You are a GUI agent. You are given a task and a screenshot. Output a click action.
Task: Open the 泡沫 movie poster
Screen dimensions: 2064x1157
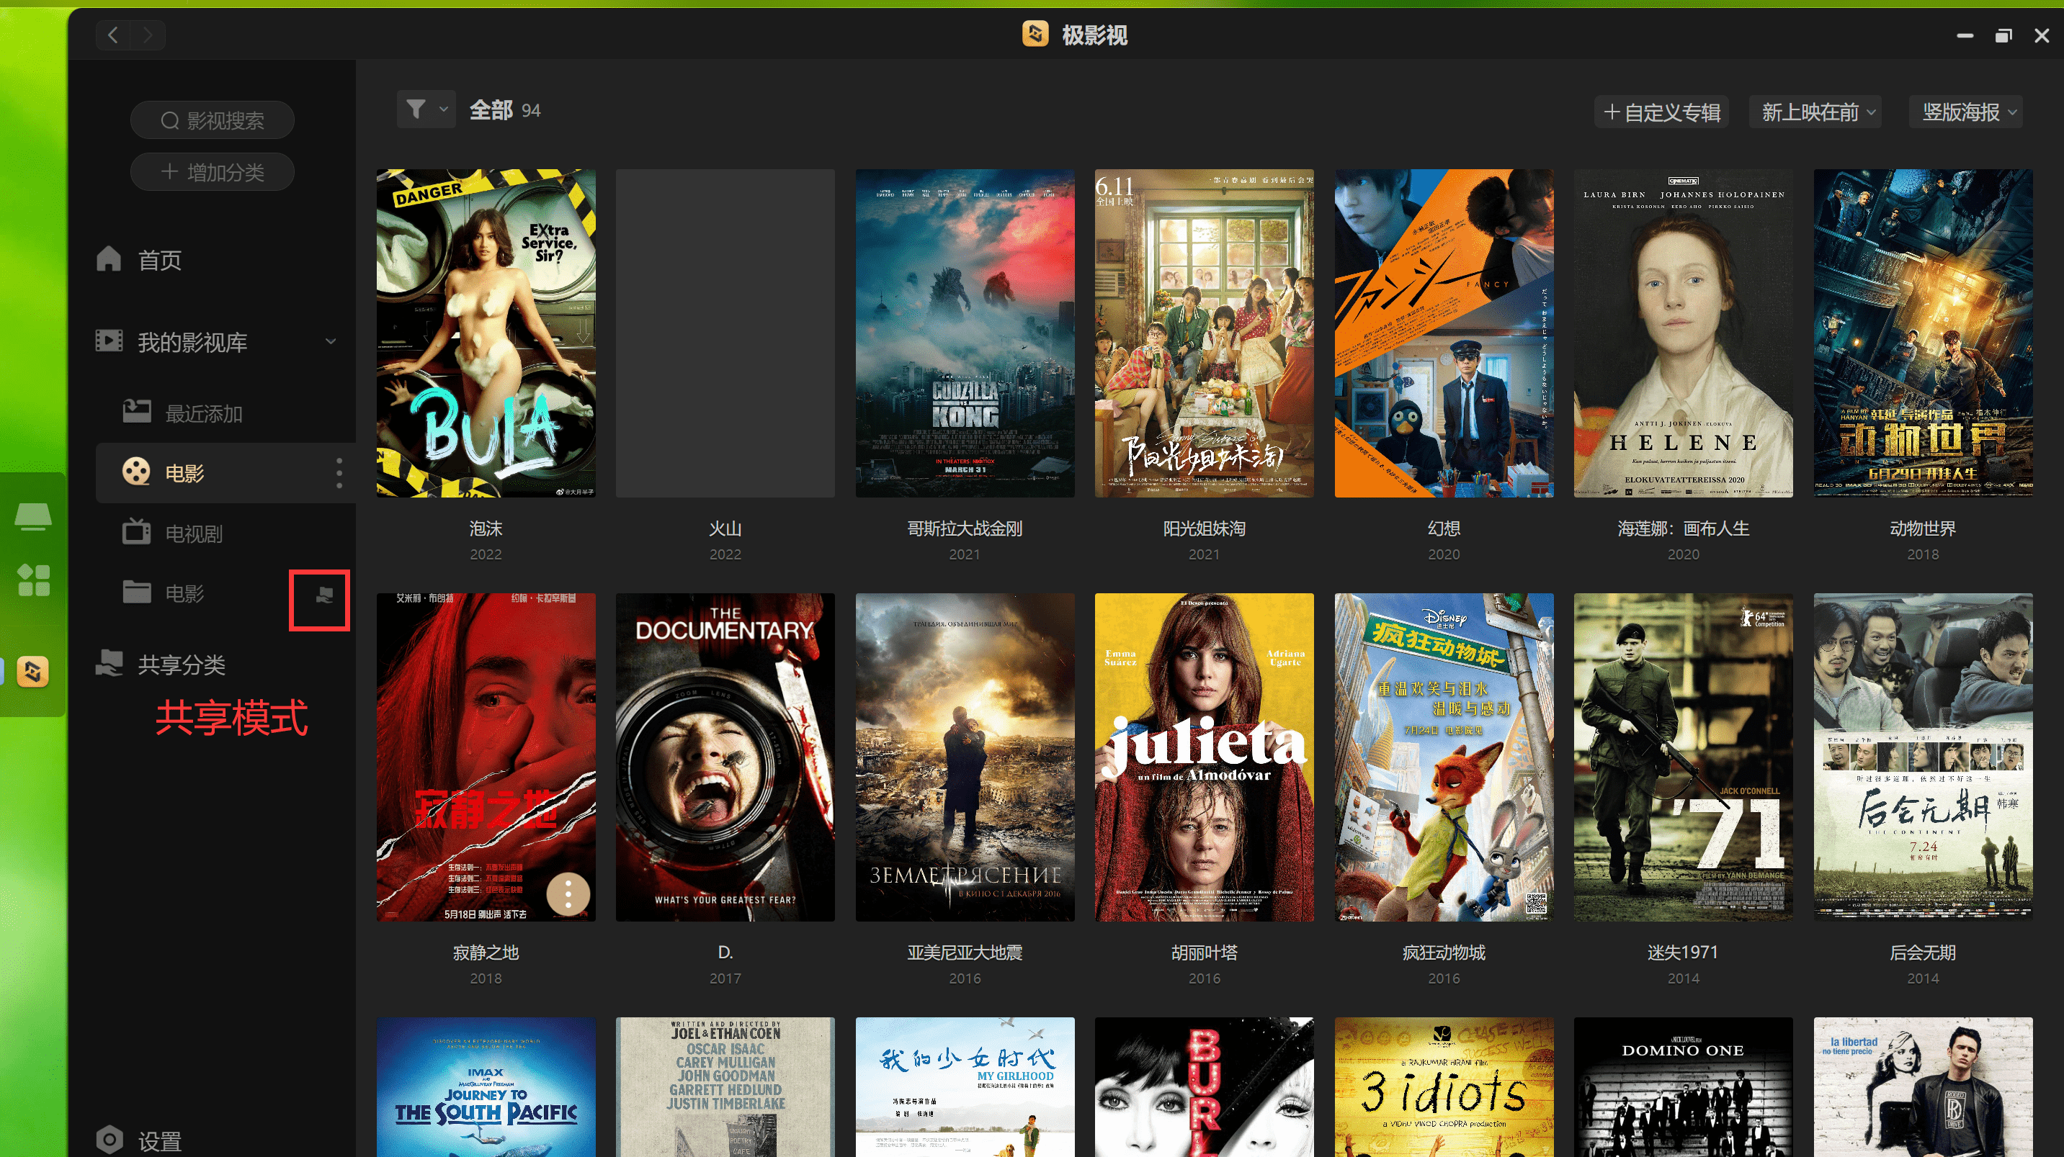tap(486, 333)
